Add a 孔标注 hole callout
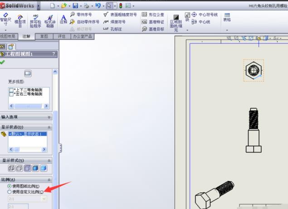 coord(112,29)
